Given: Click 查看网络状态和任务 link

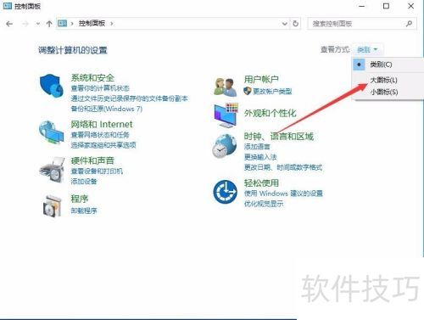Looking at the screenshot, I should (x=100, y=135).
